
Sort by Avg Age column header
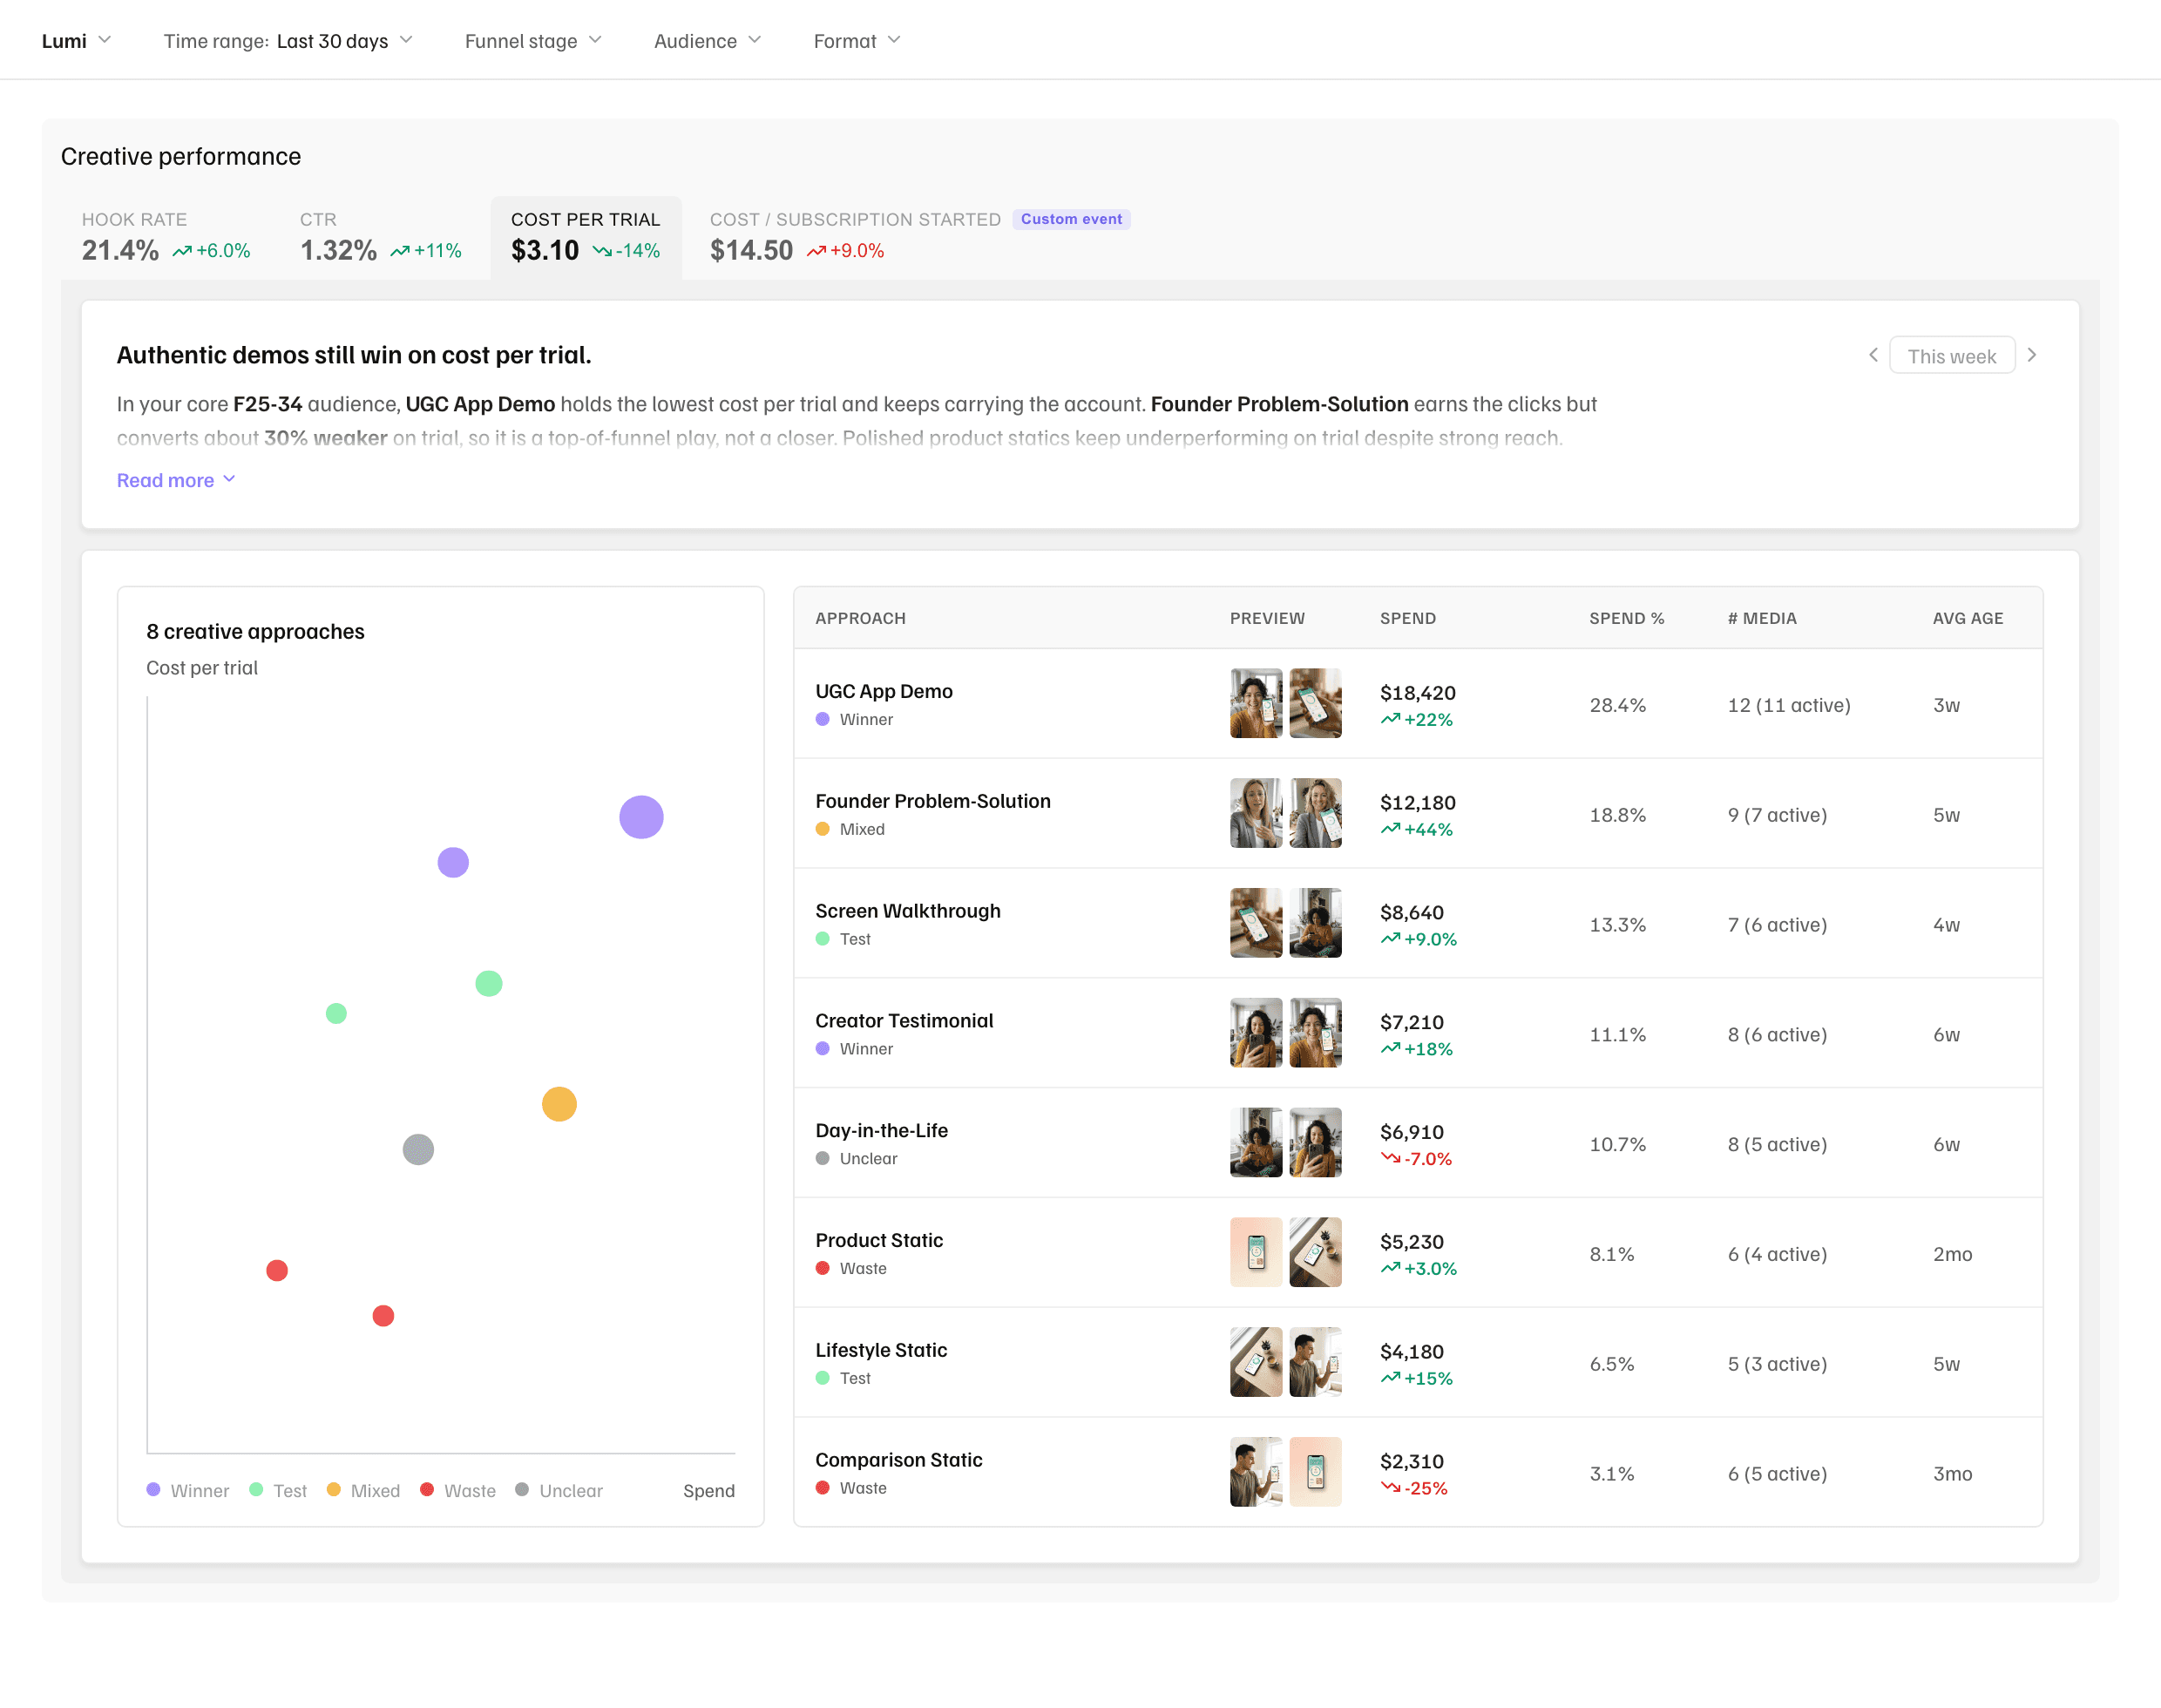[1967, 618]
